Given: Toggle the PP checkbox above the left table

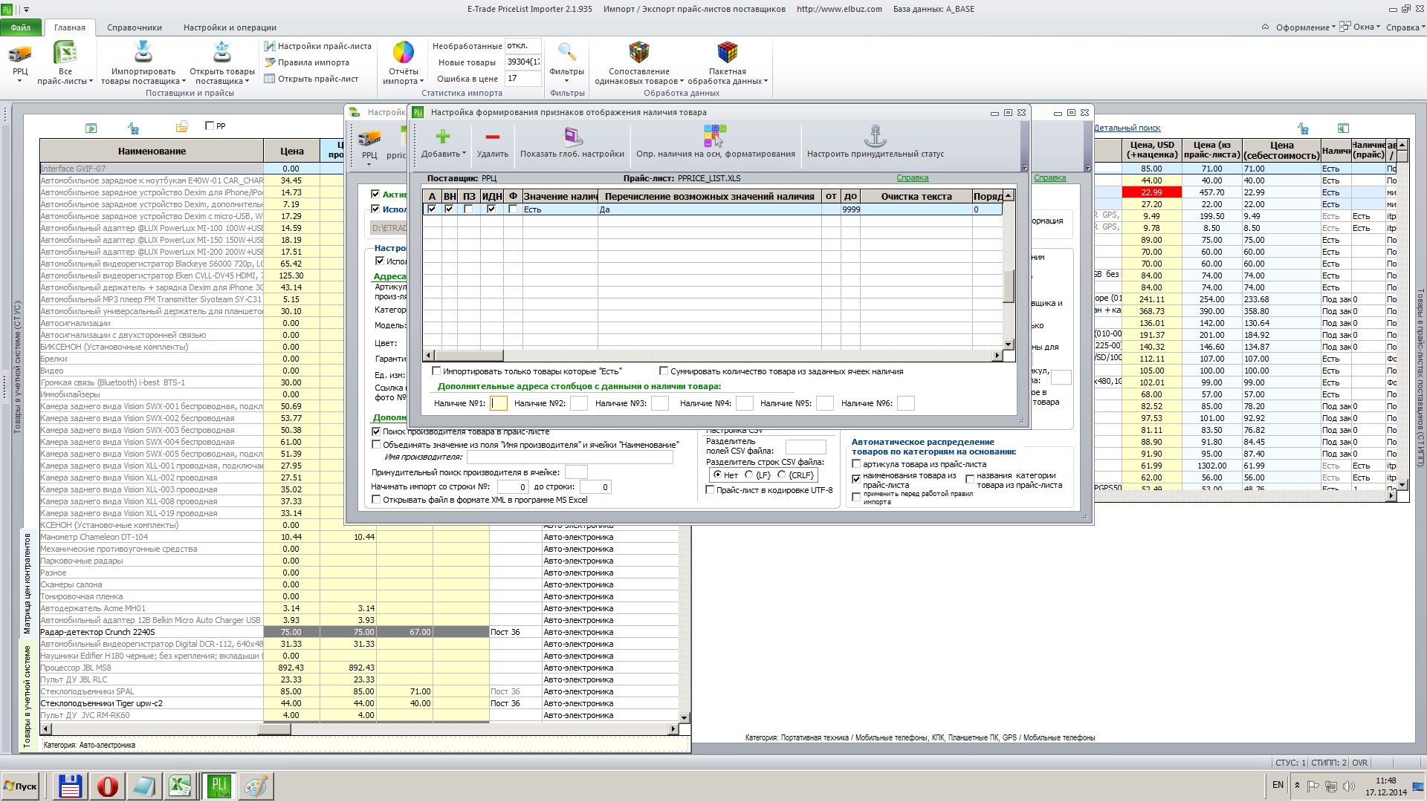Looking at the screenshot, I should 210,126.
